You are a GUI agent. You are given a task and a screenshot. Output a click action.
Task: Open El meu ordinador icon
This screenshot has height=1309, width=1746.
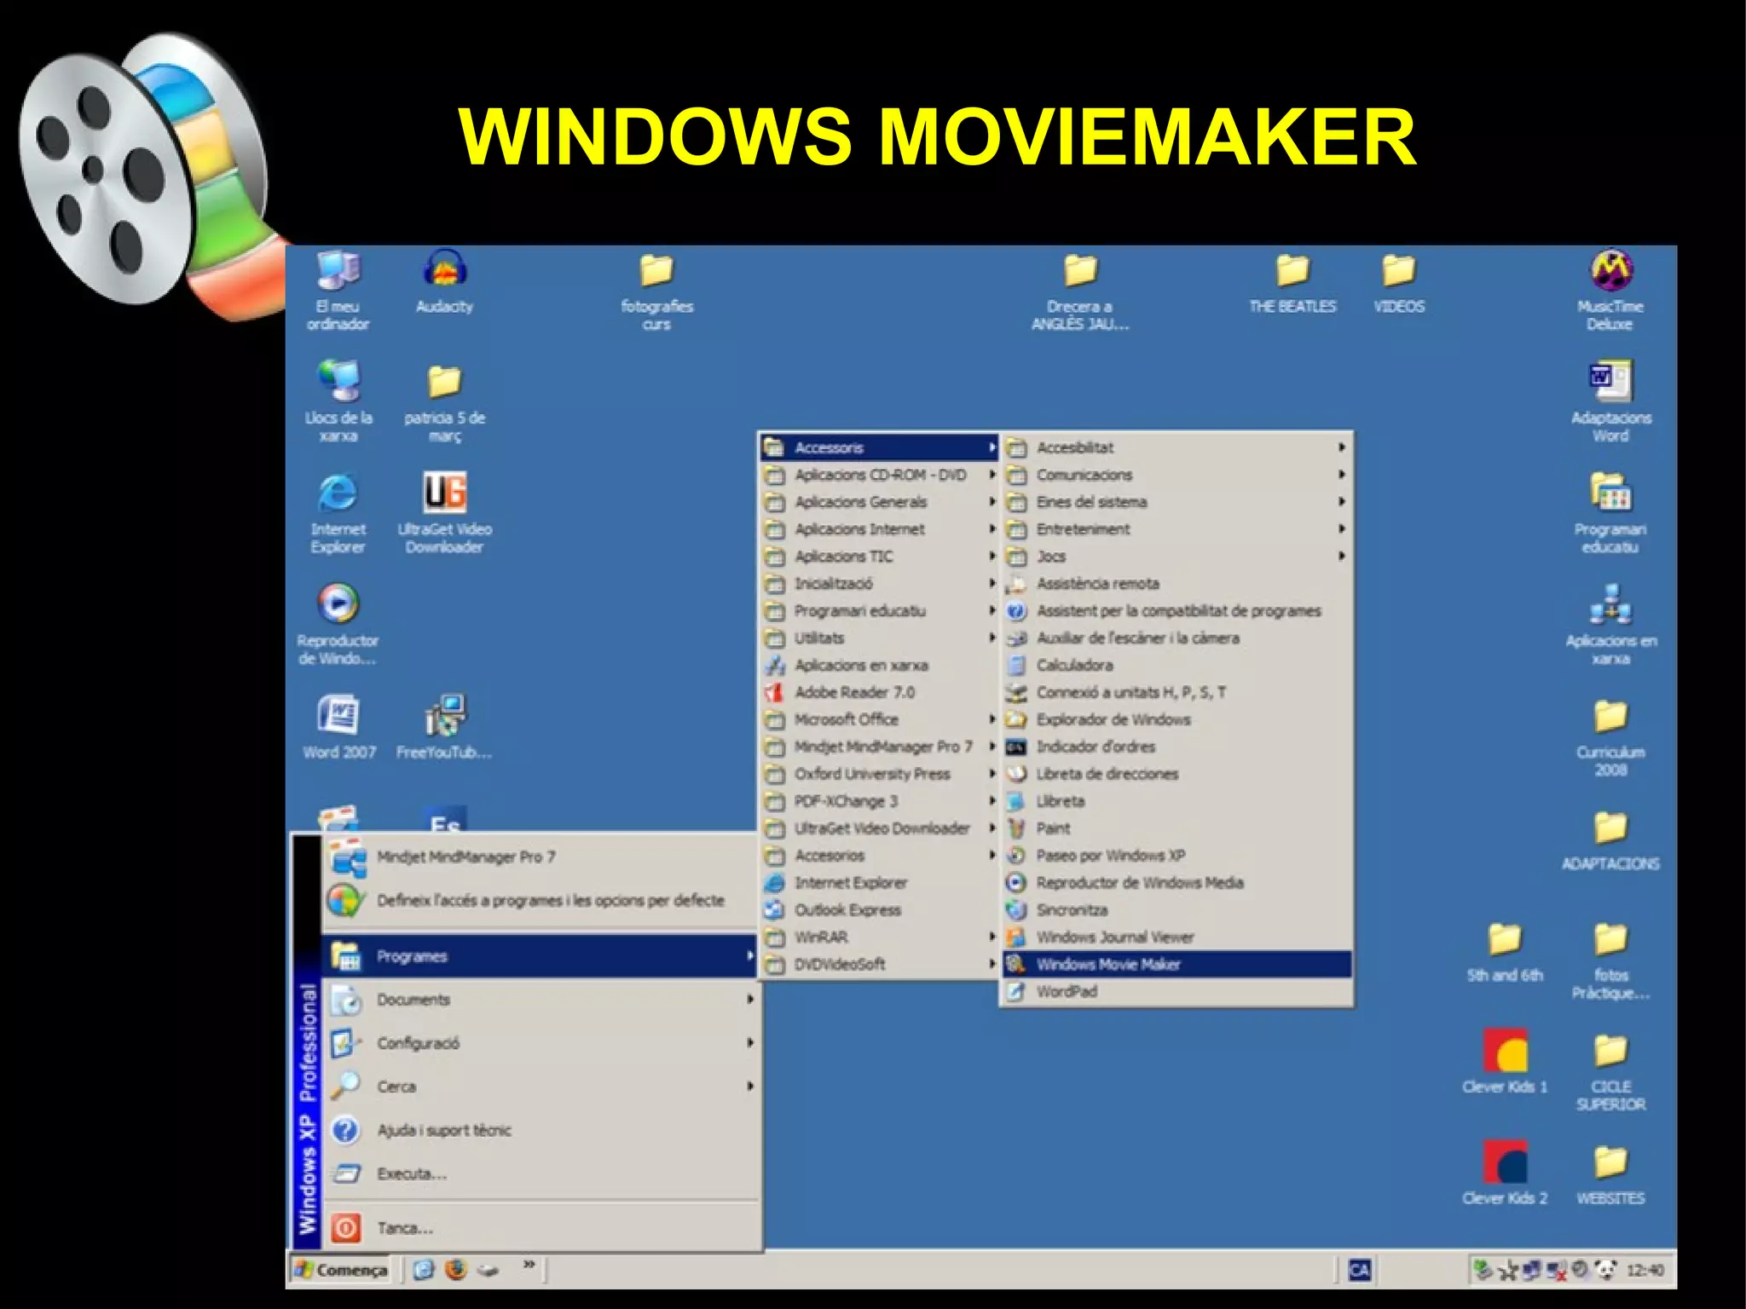[338, 290]
